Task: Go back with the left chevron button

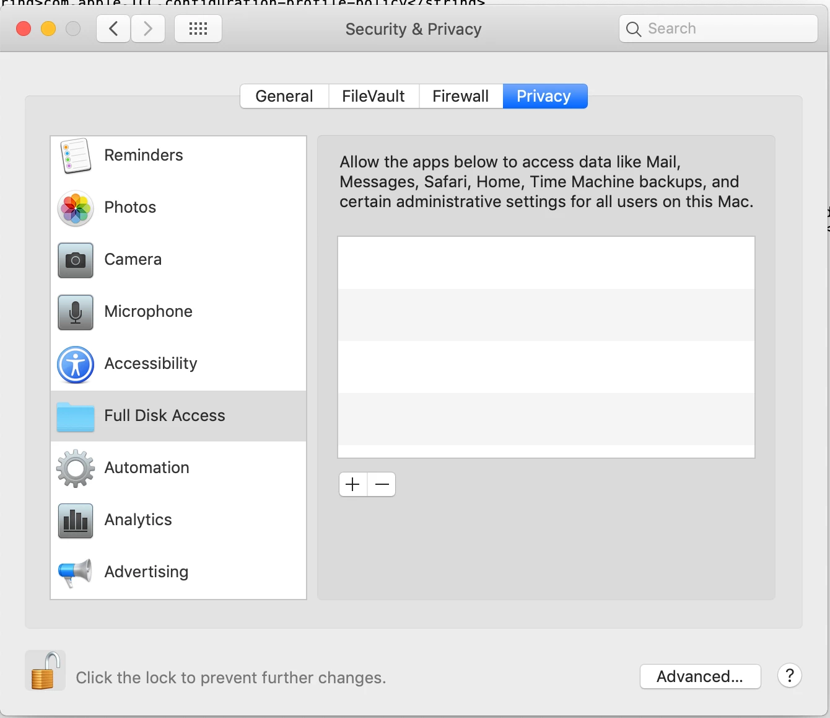Action: tap(113, 29)
